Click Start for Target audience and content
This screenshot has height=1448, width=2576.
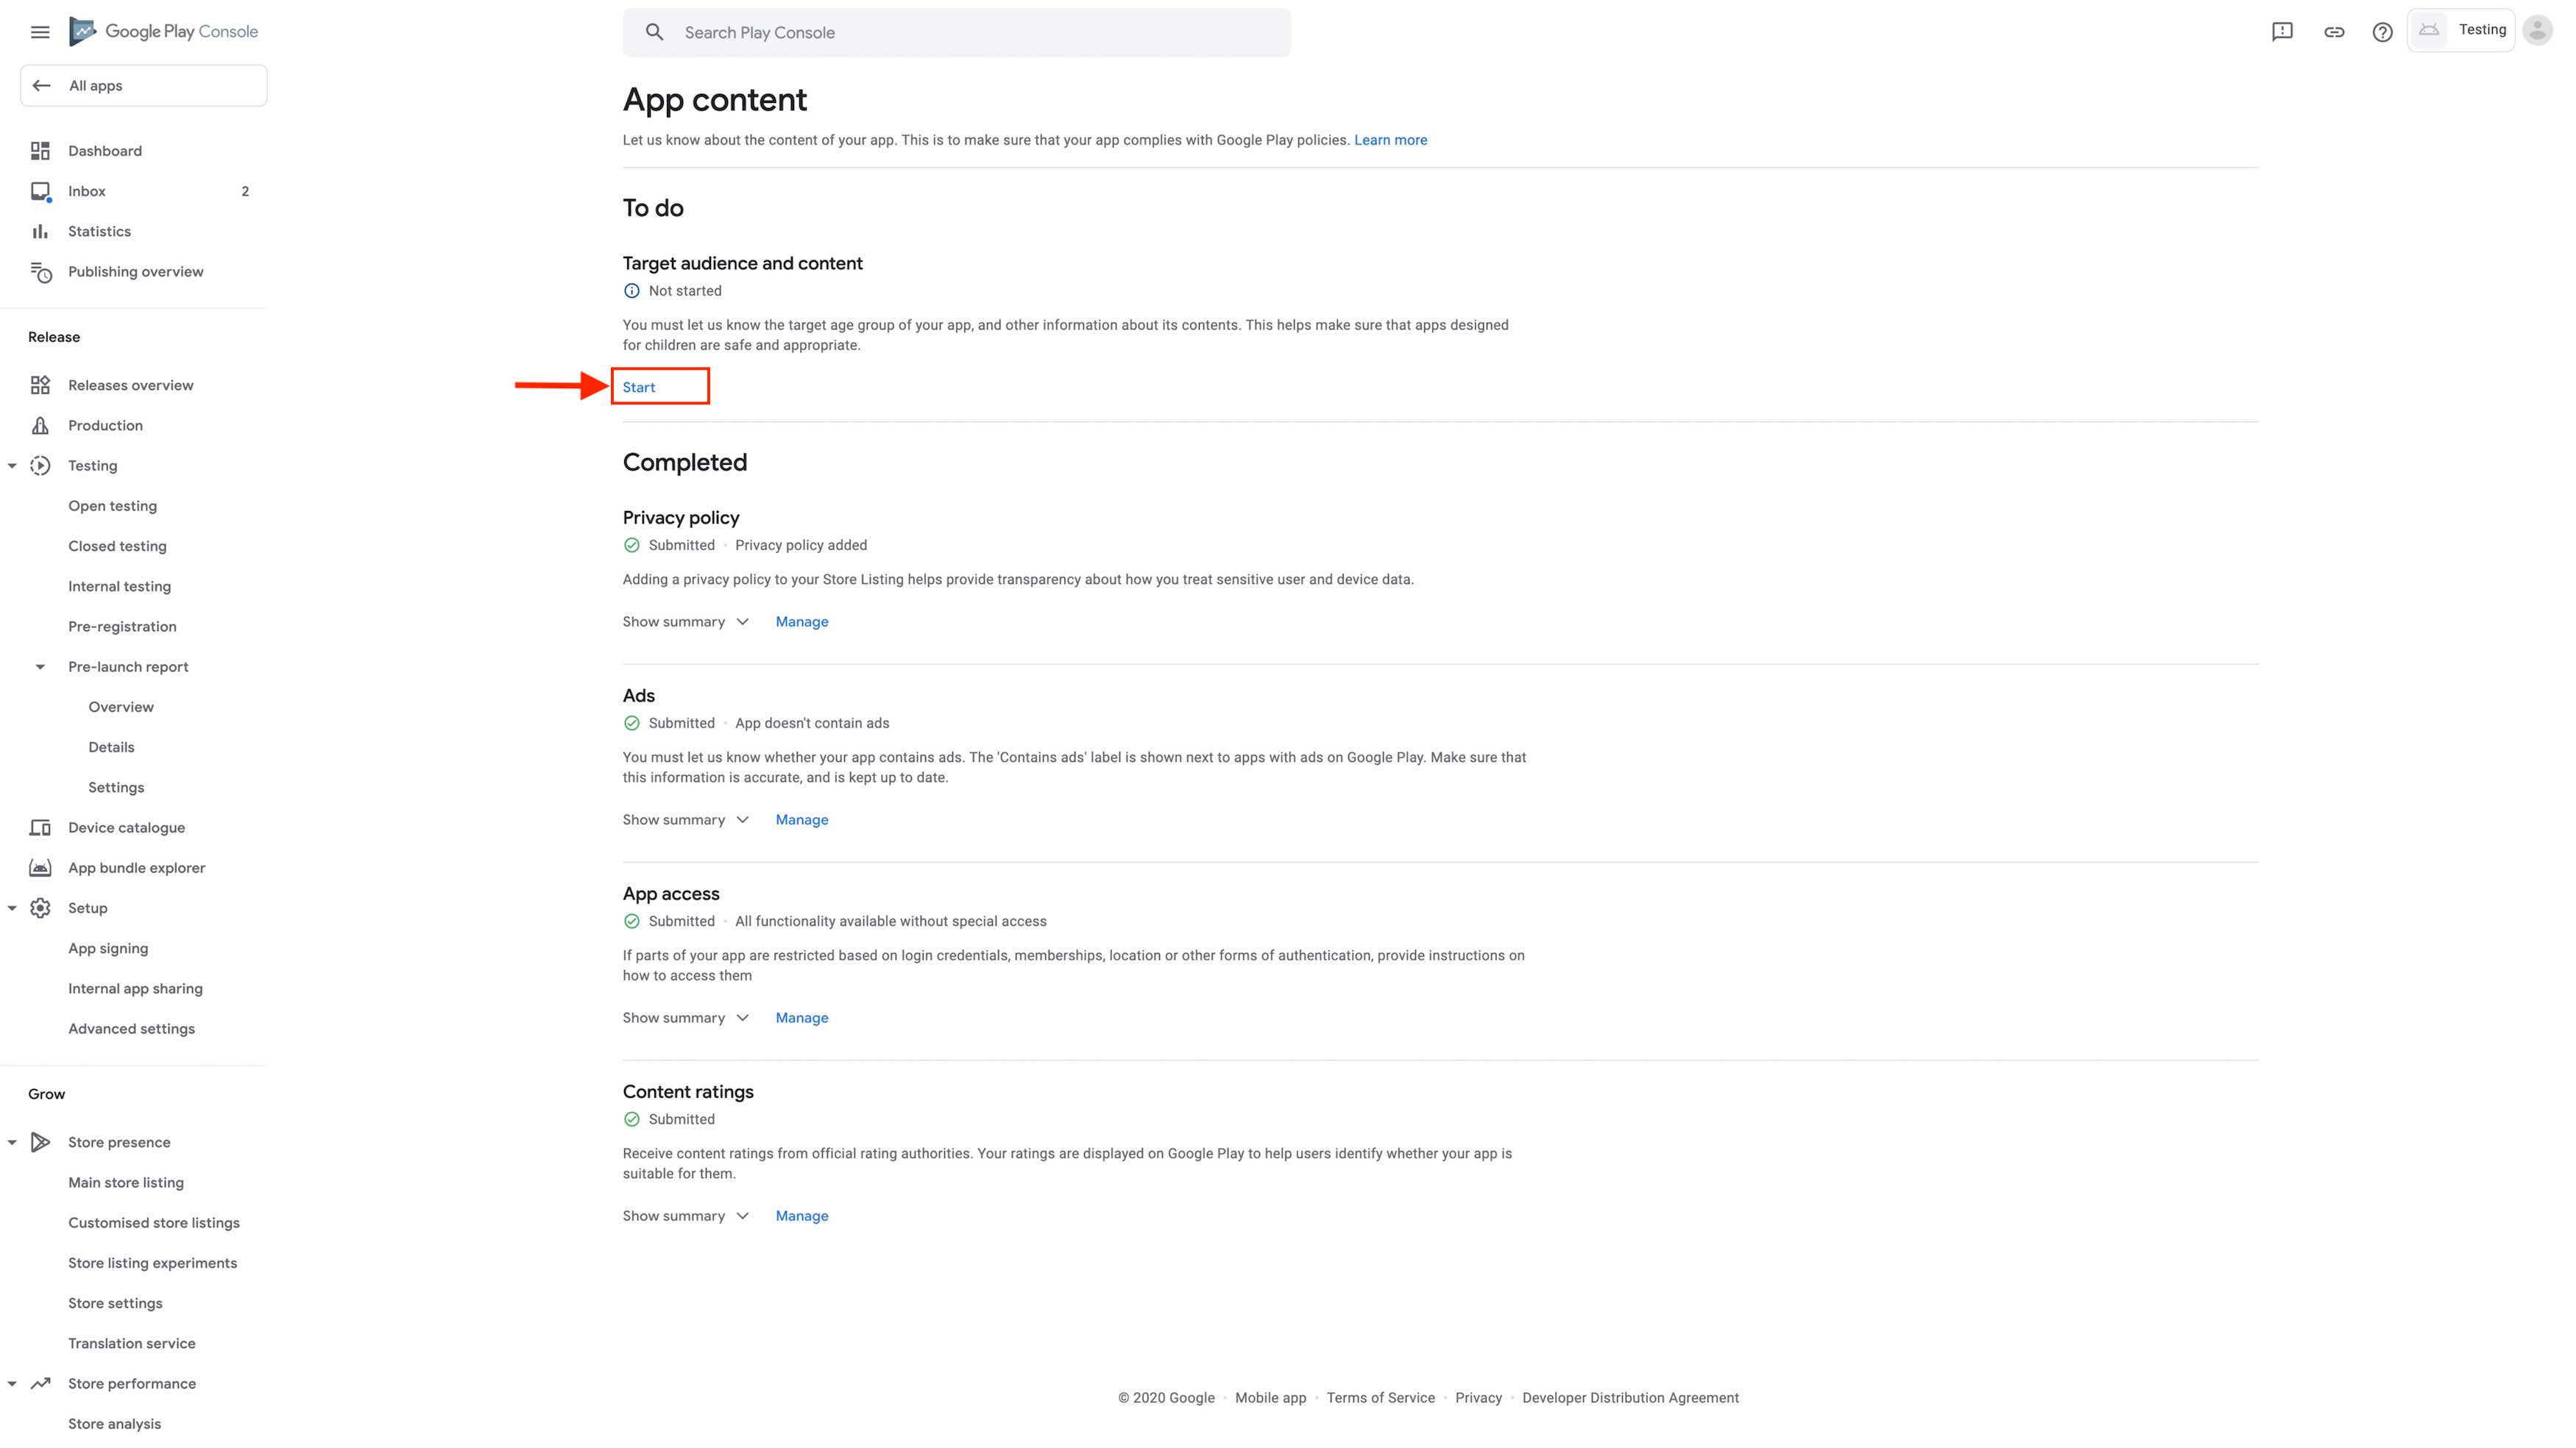click(x=639, y=388)
